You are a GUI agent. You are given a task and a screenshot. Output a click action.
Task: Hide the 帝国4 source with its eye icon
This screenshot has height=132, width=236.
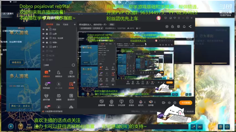43,43
